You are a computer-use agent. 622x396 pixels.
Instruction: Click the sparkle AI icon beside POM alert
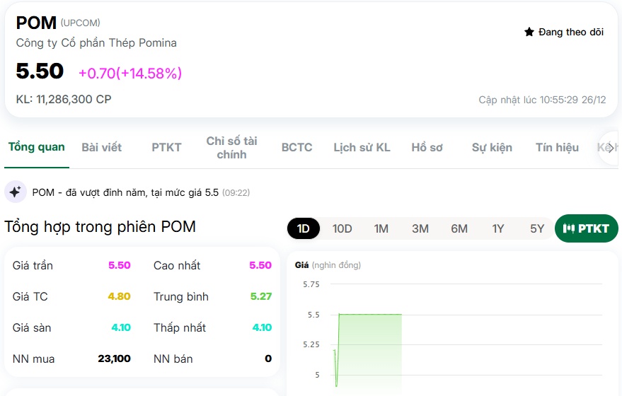click(15, 192)
